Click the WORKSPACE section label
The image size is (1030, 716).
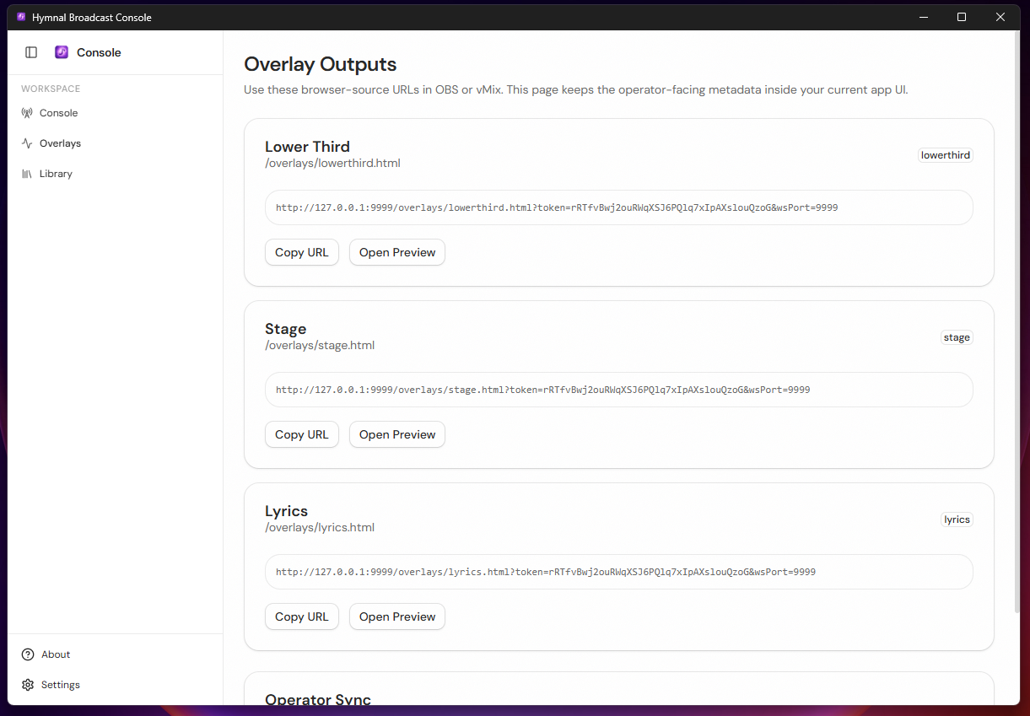point(51,89)
